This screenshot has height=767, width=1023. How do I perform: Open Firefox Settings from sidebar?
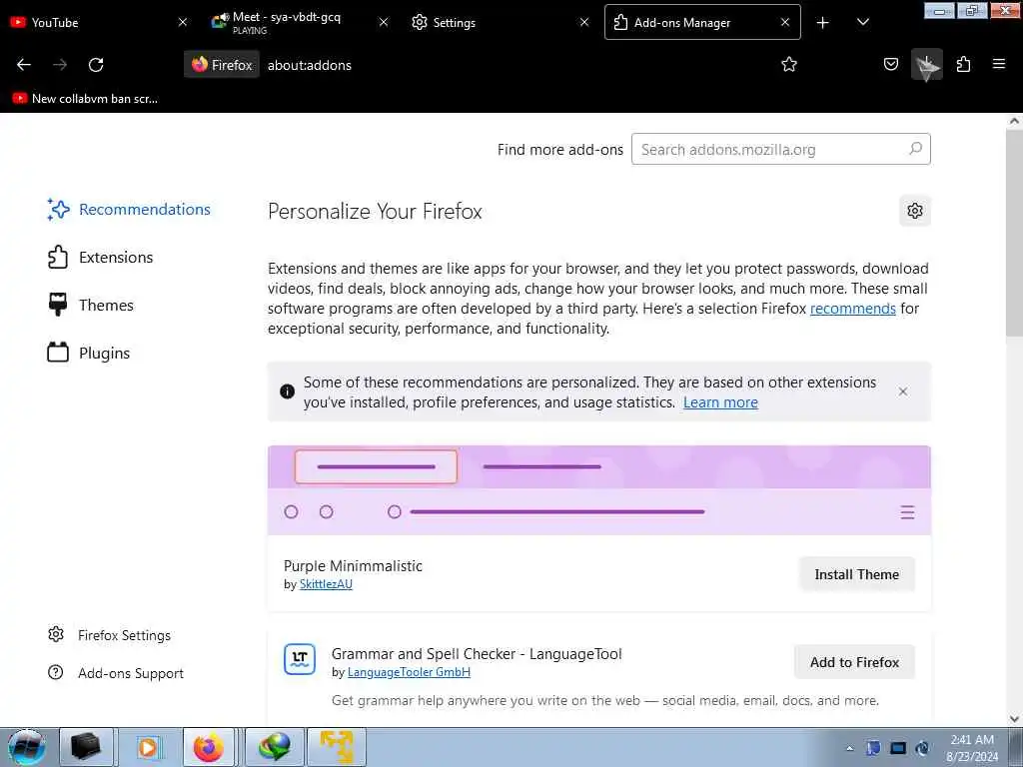click(110, 635)
